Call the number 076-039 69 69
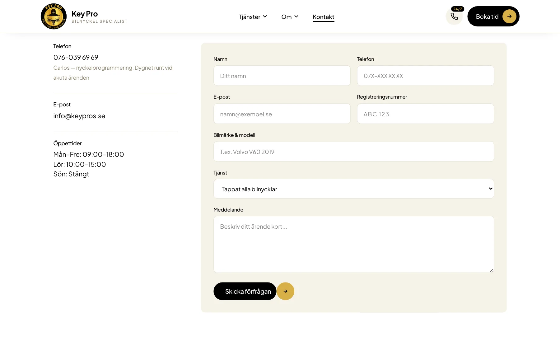Screen dimensions: 560x350 coord(76,57)
